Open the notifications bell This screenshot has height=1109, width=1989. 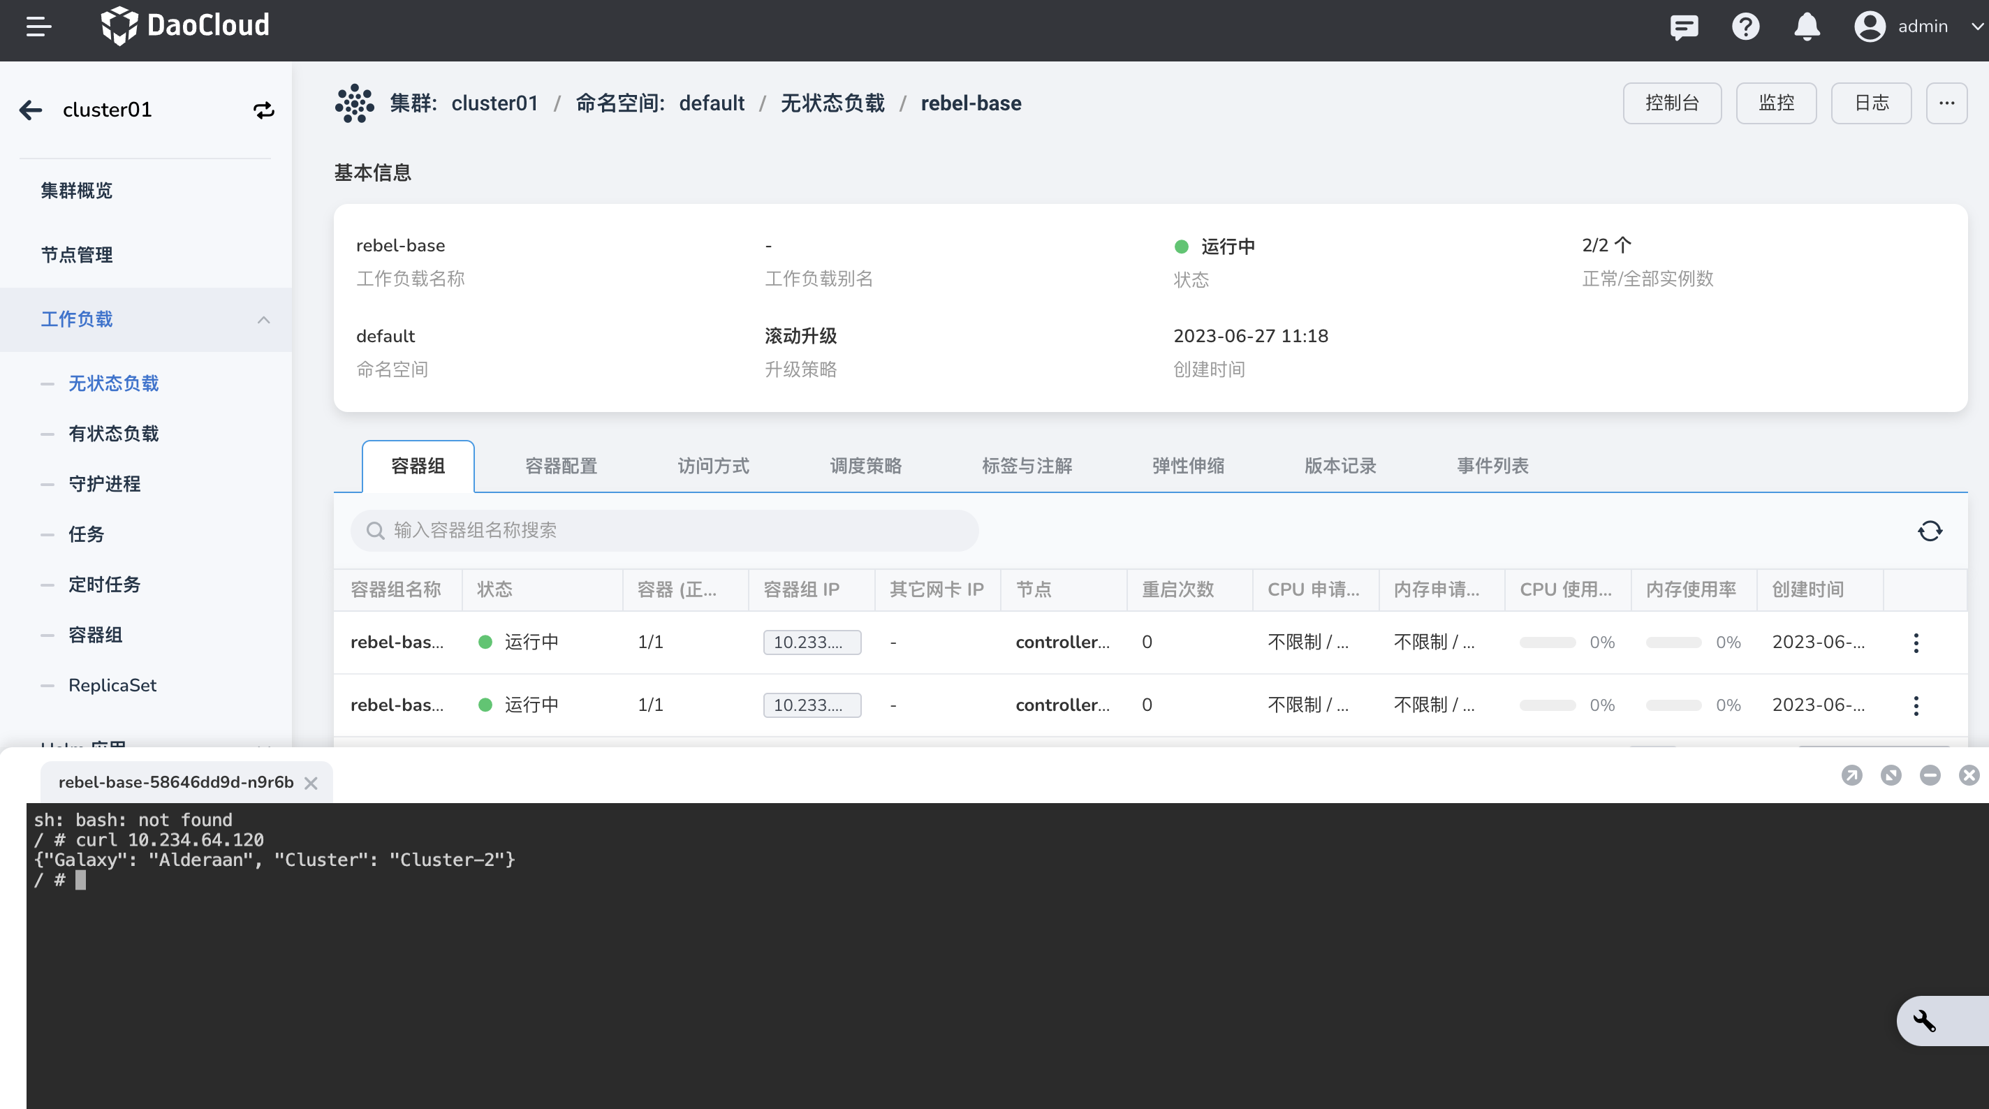pos(1807,27)
